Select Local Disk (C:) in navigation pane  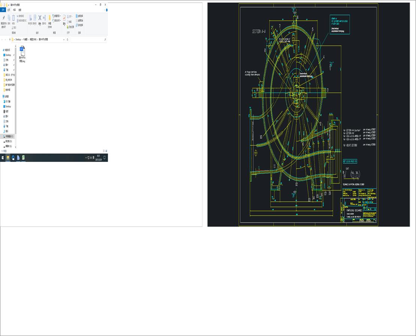click(9, 136)
